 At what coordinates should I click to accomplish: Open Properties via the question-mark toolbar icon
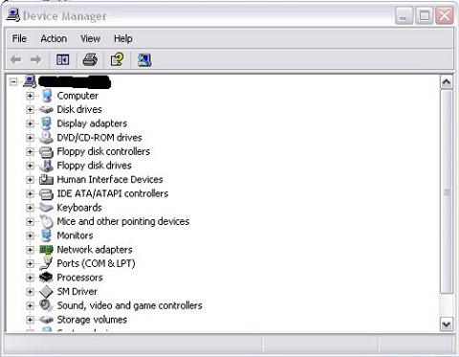[117, 59]
